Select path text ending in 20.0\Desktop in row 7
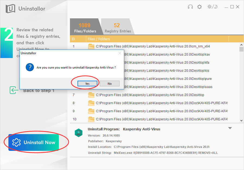244x170 pixels. click(x=150, y=95)
